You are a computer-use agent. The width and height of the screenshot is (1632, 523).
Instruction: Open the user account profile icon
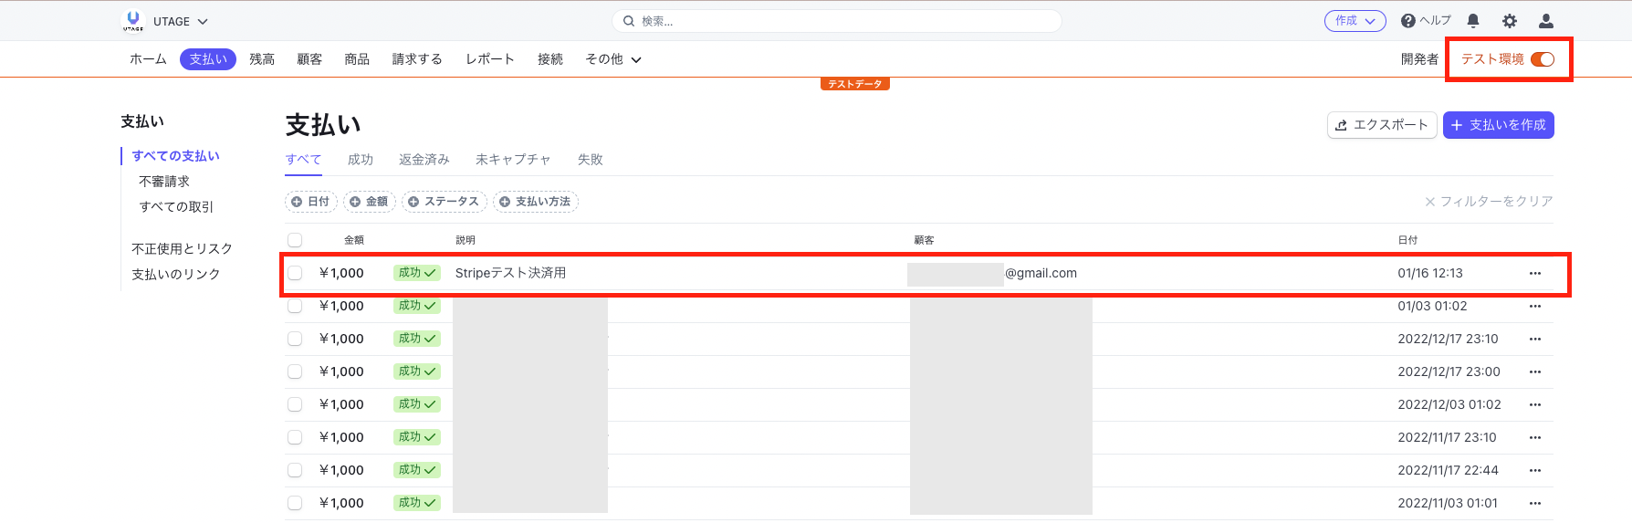[x=1546, y=21]
